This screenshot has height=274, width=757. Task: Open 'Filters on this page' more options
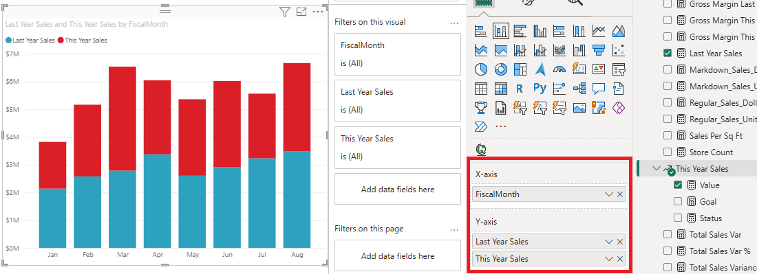pyautogui.click(x=454, y=229)
